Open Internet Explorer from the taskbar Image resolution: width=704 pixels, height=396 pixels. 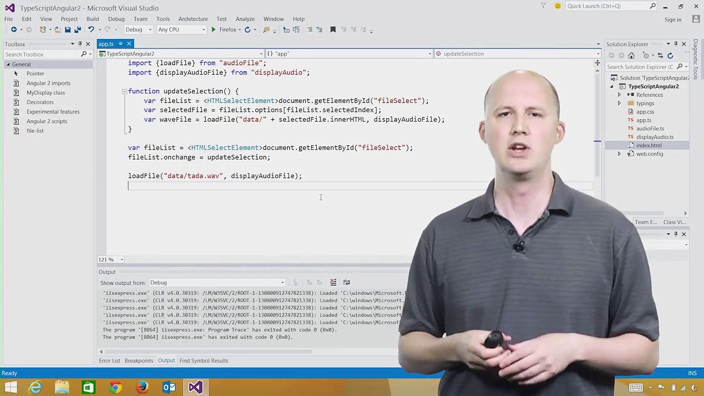pos(35,388)
